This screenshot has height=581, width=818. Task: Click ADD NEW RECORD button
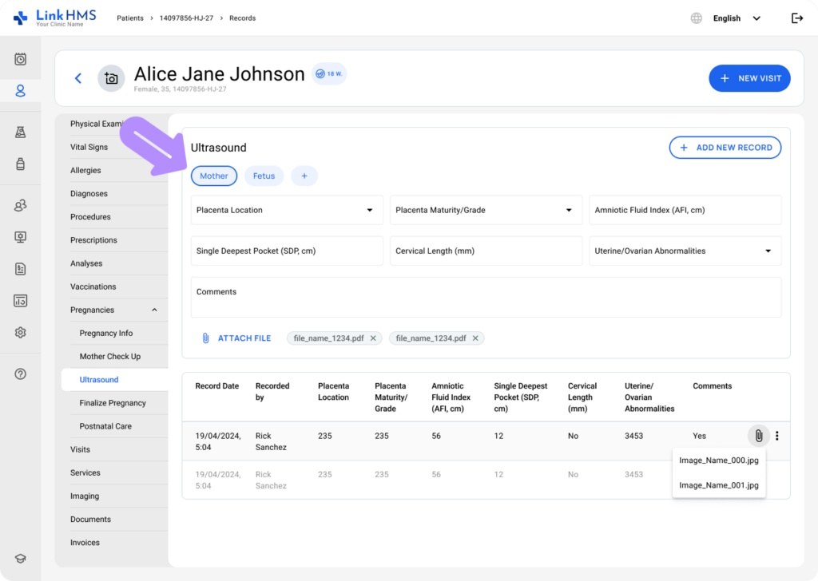[725, 148]
